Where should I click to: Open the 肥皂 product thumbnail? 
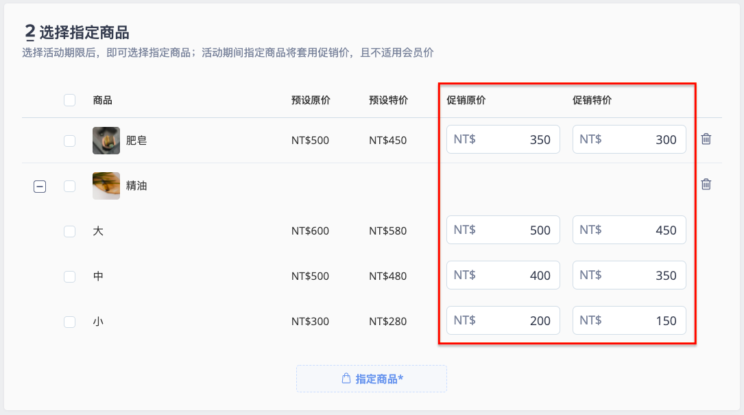tap(106, 141)
